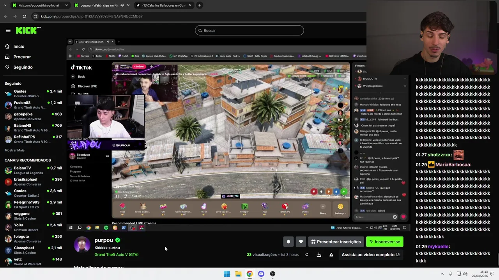Toggle the heart follow button for purpou
Image resolution: width=499 pixels, height=280 pixels.
coord(301,241)
